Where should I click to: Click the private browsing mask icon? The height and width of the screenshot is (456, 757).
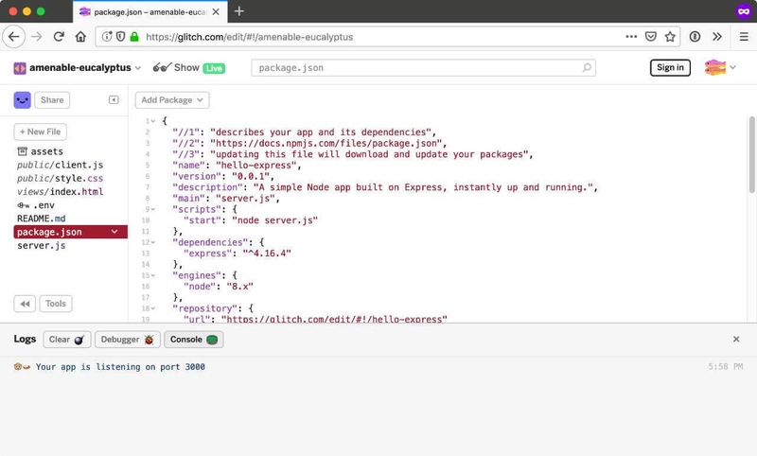click(x=744, y=11)
